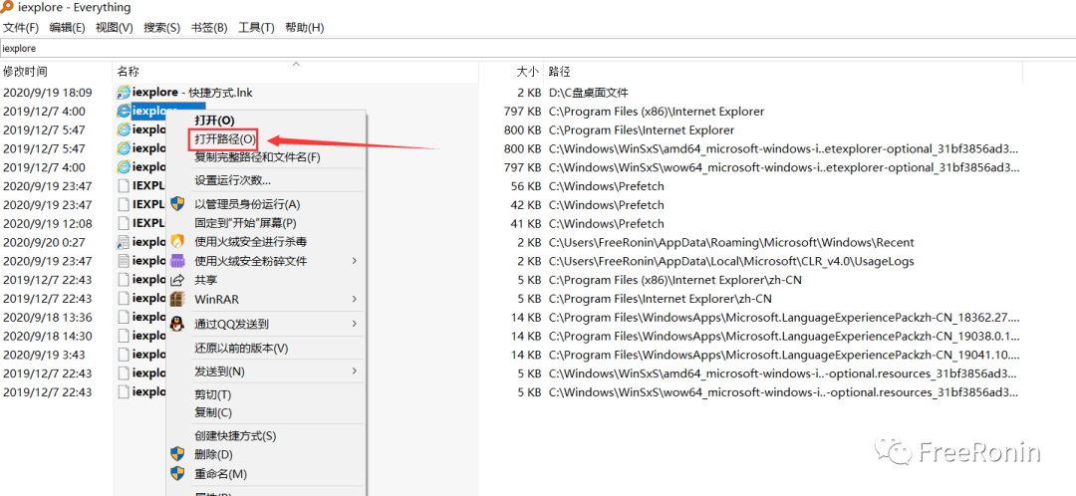Click the path C:\Program Files (x86)\Internet Explorer

click(x=657, y=112)
